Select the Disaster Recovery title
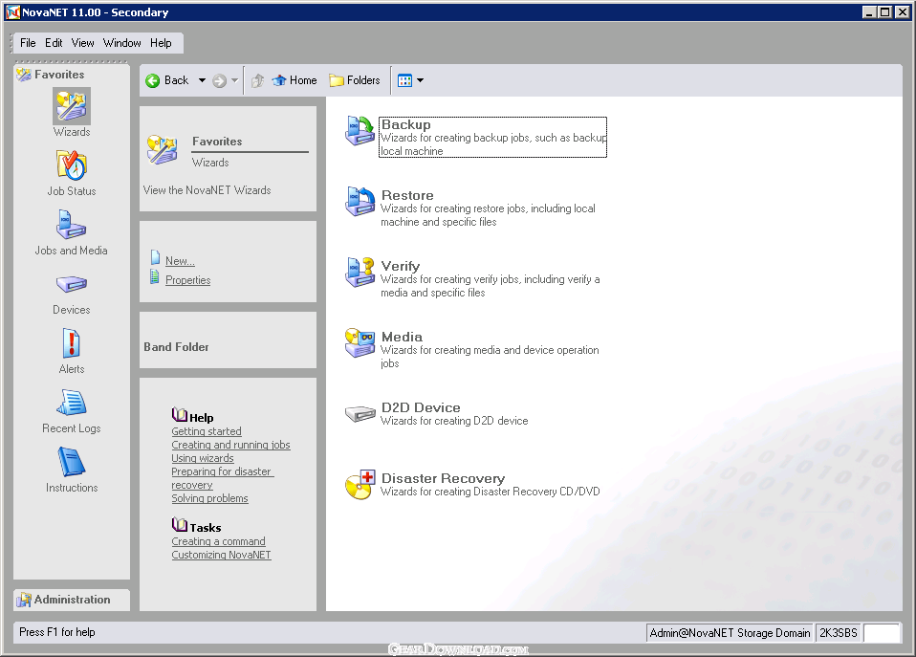Viewport: 916px width, 657px height. 443,478
